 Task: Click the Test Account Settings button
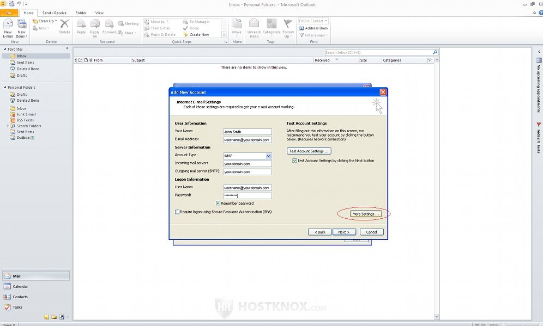coord(309,151)
